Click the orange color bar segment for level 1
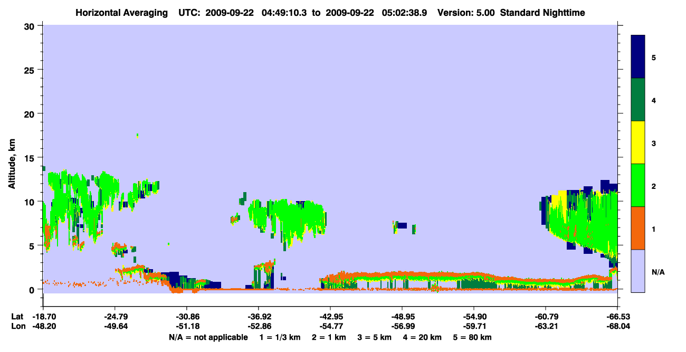Screen dimensions: 686x352 (638, 228)
